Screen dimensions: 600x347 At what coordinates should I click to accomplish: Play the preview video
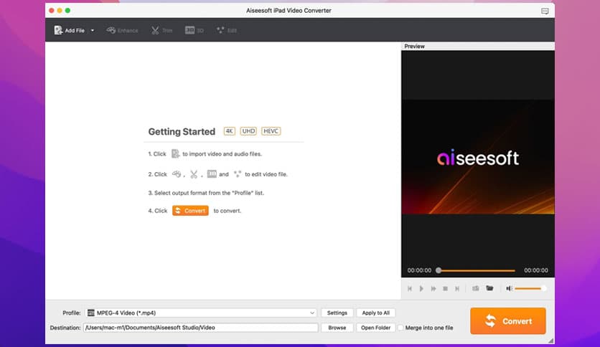[421, 288]
